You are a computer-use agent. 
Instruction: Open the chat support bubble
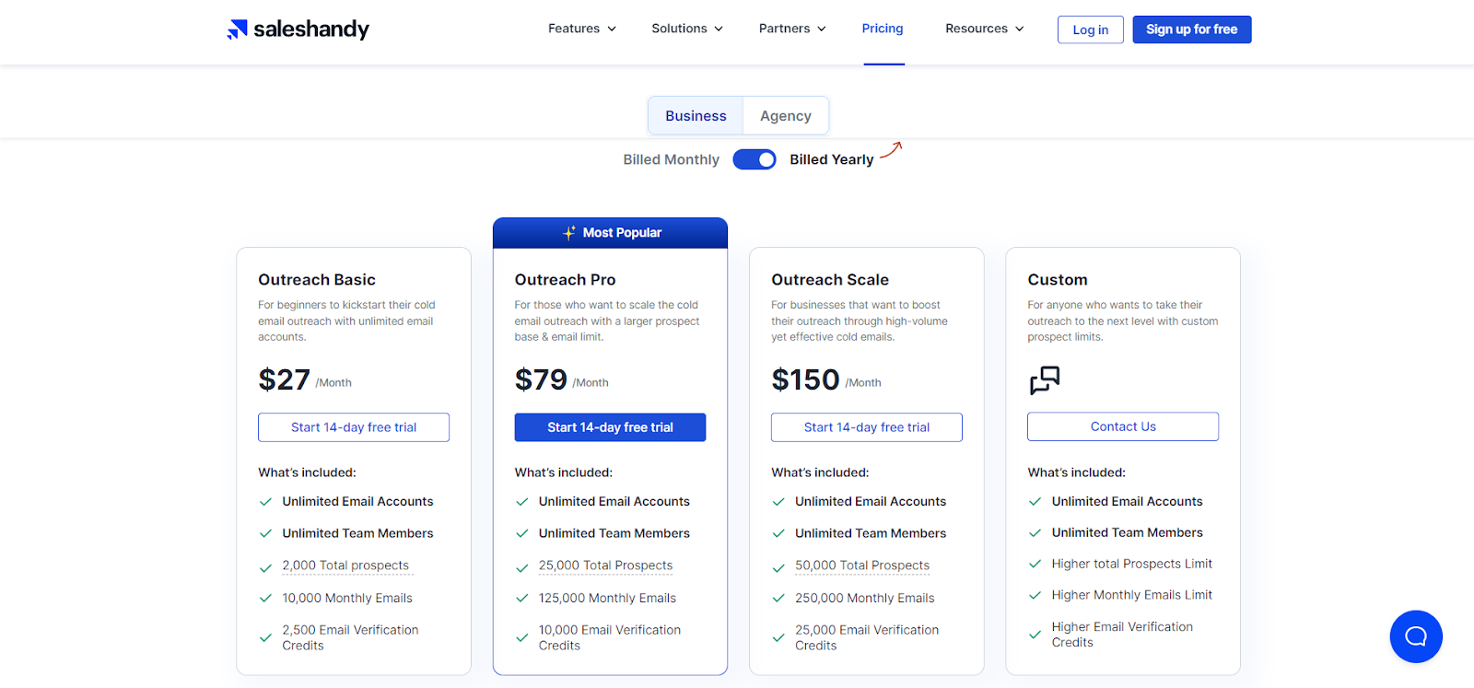pyautogui.click(x=1416, y=636)
